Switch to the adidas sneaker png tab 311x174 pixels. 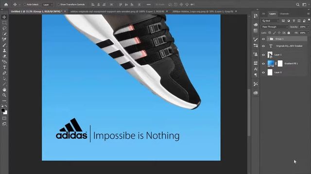click(117, 12)
